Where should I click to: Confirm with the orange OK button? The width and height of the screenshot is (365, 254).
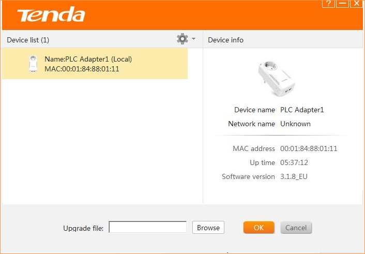tap(258, 227)
